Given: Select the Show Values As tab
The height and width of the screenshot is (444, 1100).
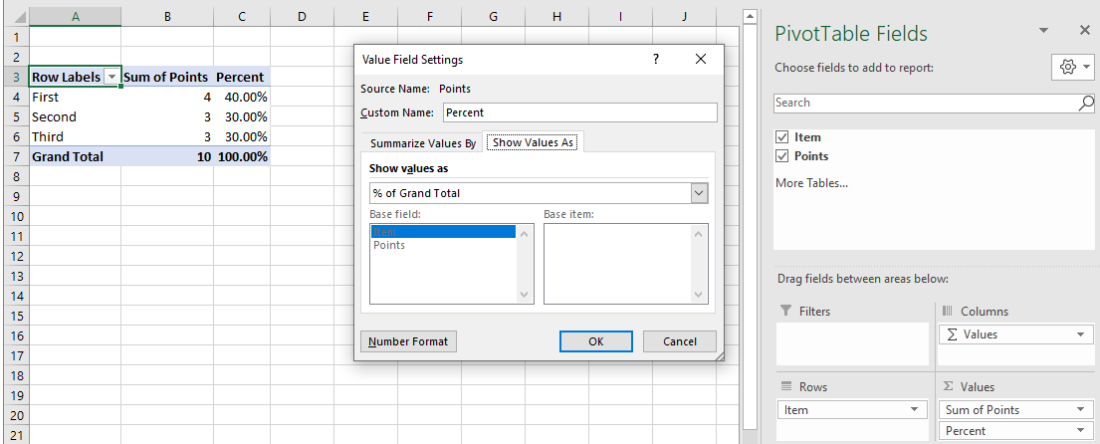Looking at the screenshot, I should tap(534, 142).
